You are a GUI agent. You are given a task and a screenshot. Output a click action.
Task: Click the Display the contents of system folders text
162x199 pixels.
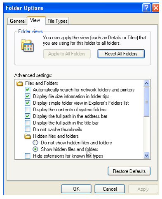[70, 110]
